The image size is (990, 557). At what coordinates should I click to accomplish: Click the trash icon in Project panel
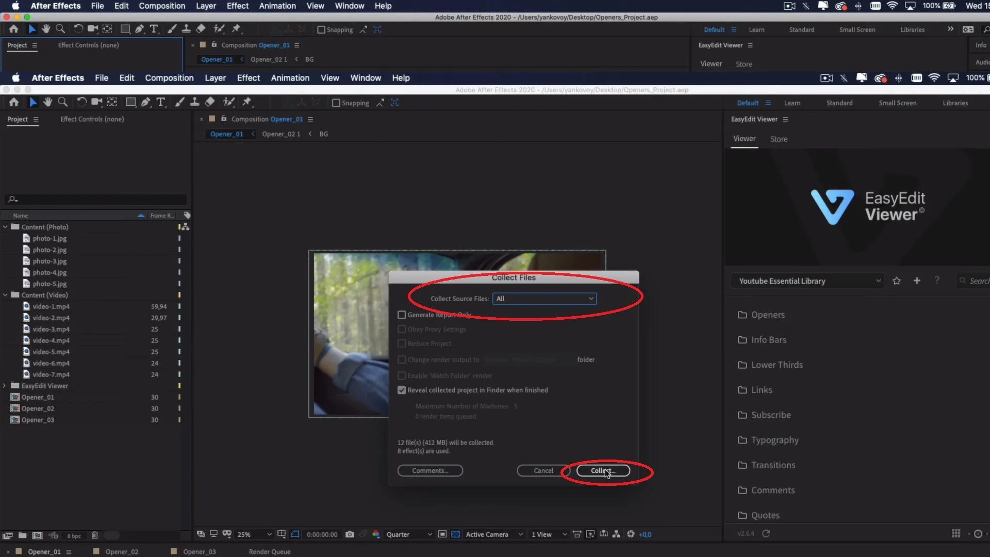point(94,535)
